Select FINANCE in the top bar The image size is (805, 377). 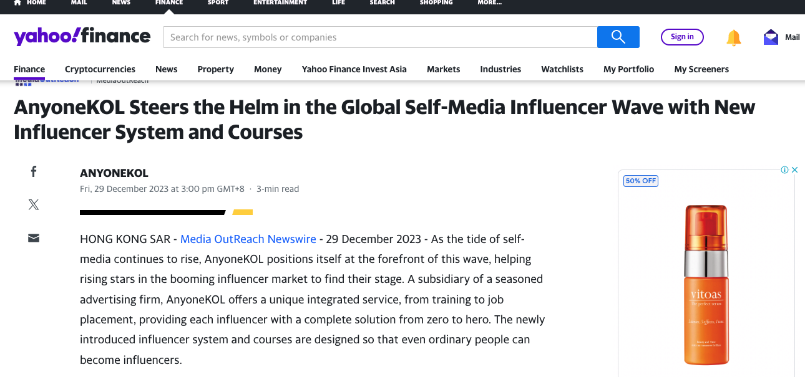tap(169, 2)
